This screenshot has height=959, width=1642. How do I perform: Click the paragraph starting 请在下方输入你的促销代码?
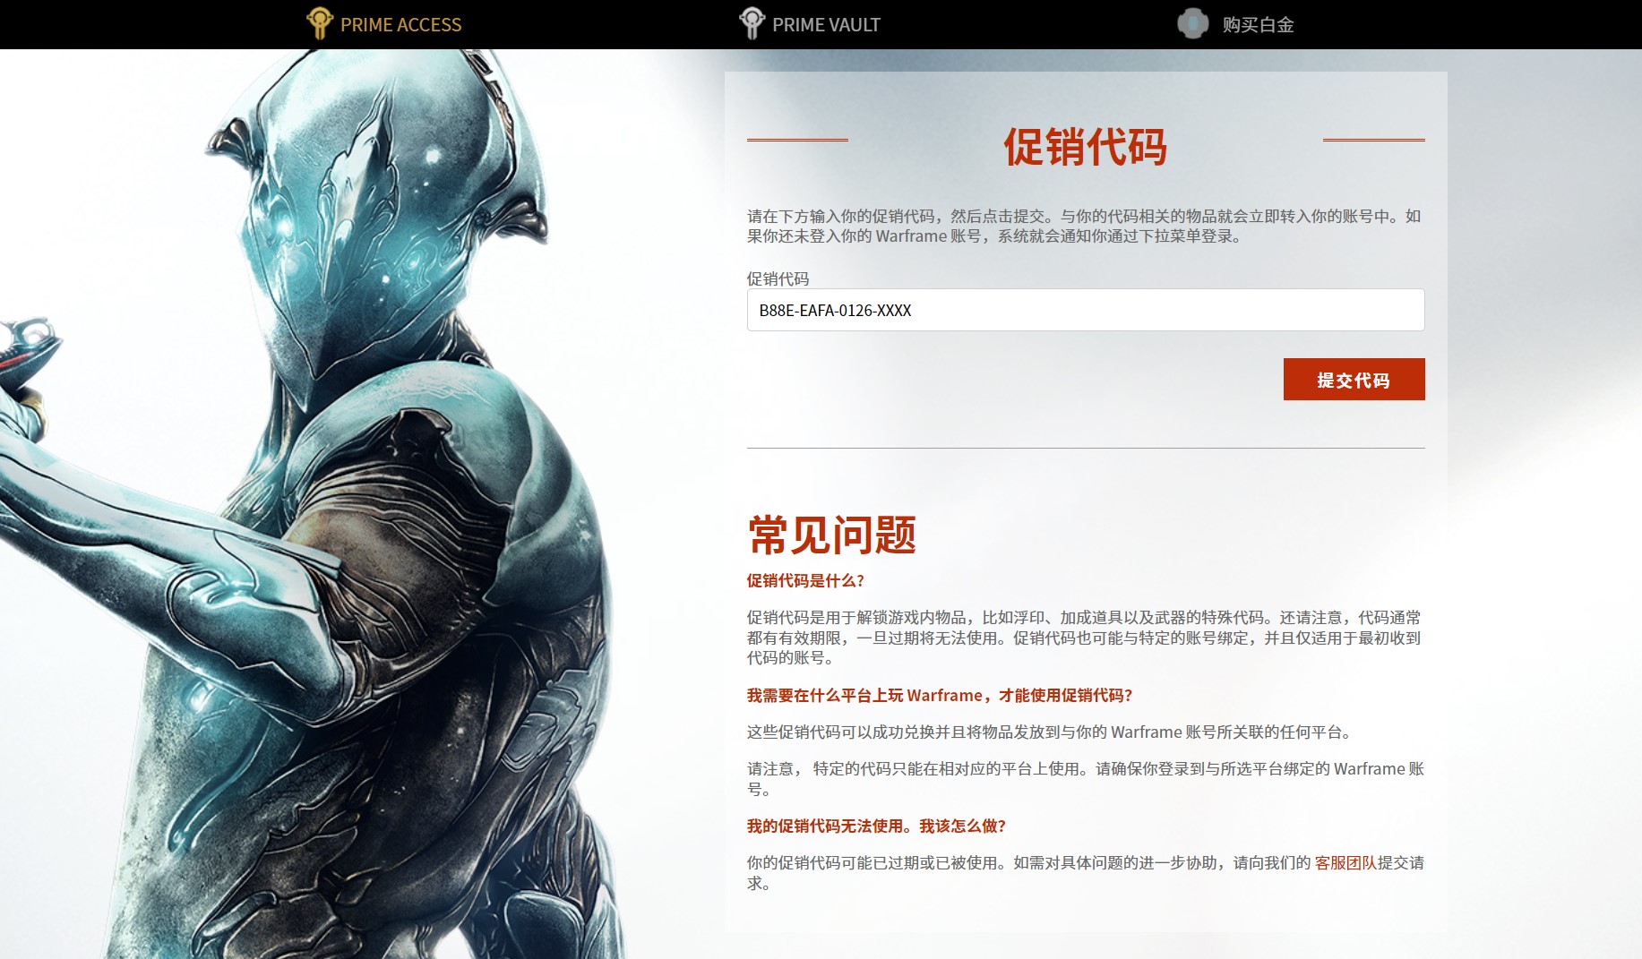(1085, 226)
